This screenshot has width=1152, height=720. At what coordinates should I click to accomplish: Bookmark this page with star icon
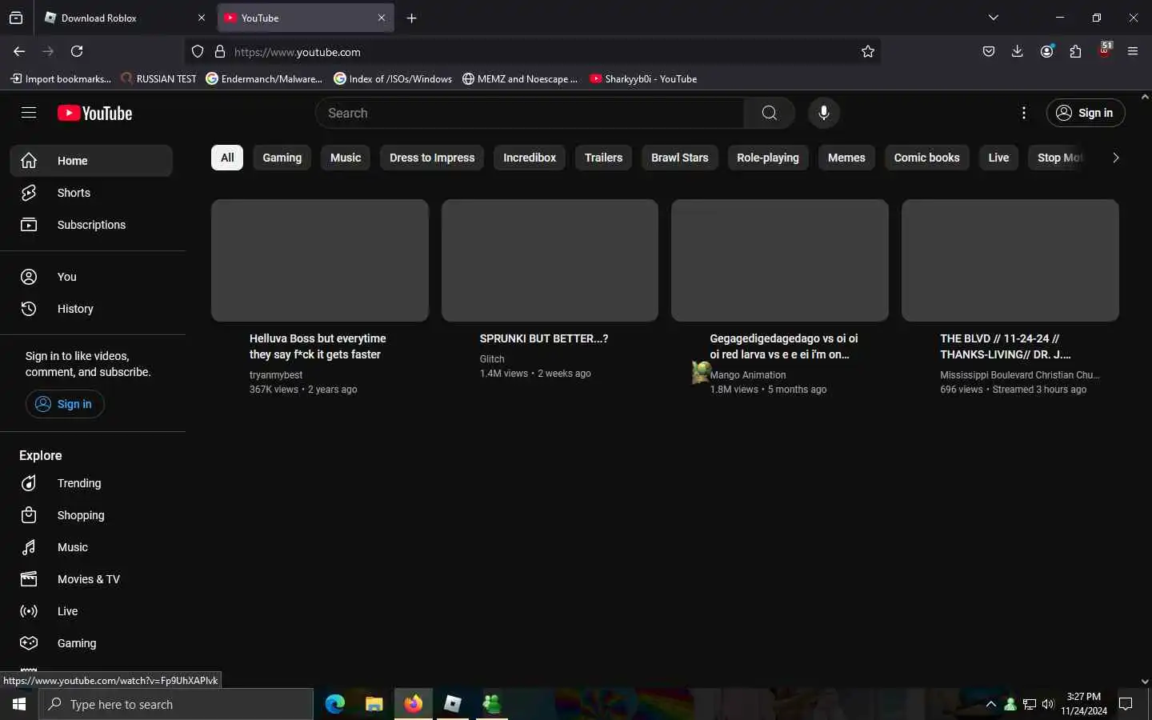(x=868, y=51)
